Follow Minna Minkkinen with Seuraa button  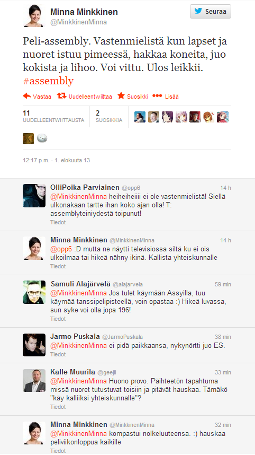pyautogui.click(x=211, y=12)
